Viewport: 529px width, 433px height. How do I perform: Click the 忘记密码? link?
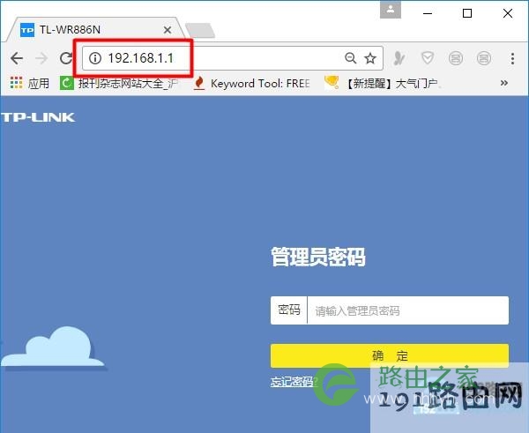point(294,382)
